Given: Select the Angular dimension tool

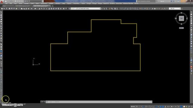Looking at the screenshot, I should [138, 9].
